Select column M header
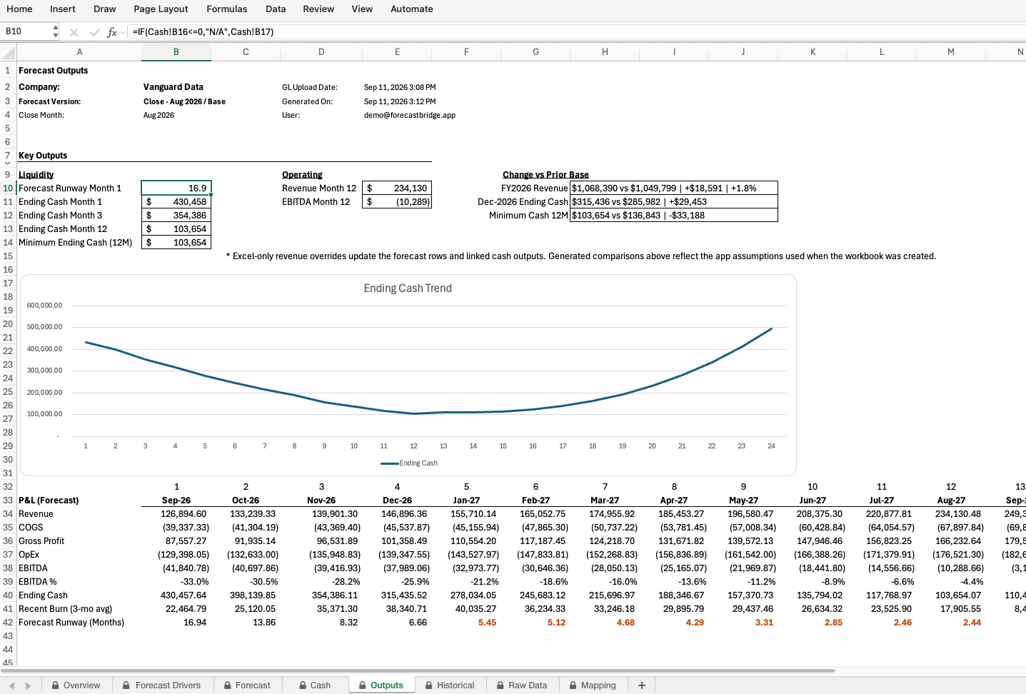Image resolution: width=1026 pixels, height=694 pixels. pos(951,52)
